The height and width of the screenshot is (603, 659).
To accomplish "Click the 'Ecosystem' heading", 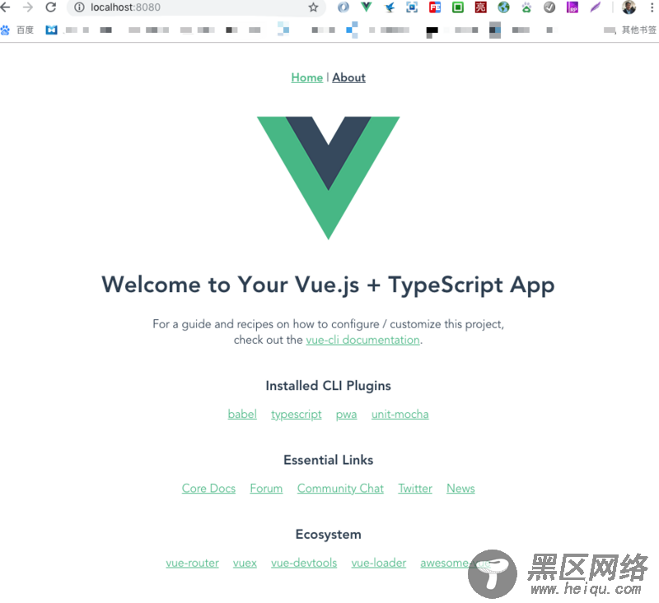I will click(328, 535).
